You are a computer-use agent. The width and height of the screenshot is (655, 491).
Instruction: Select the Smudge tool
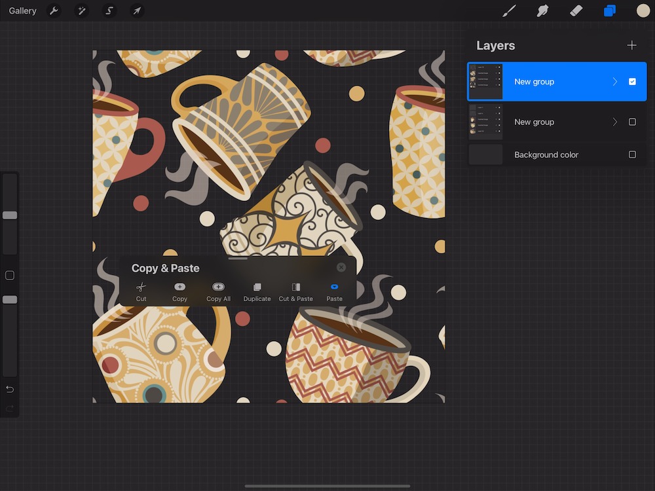tap(542, 10)
